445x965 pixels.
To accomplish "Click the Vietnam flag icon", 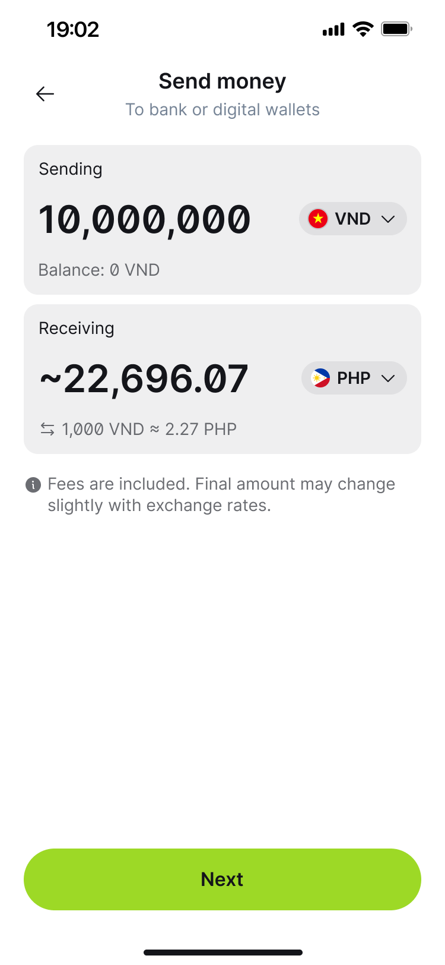I will [318, 219].
